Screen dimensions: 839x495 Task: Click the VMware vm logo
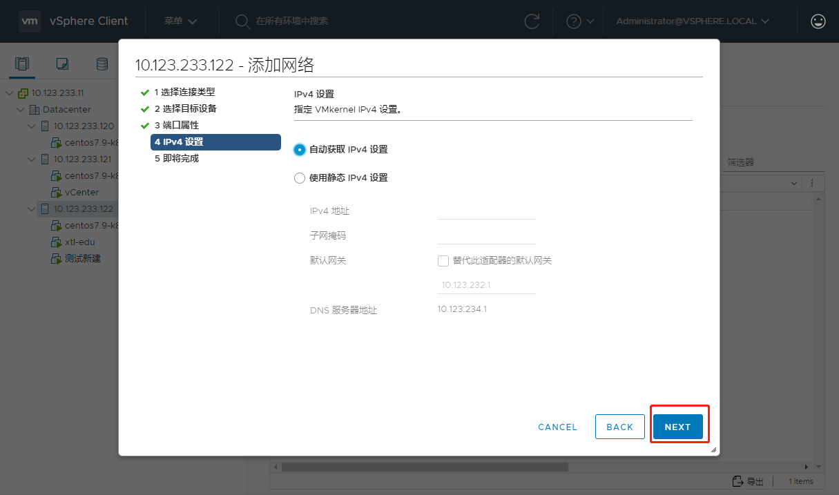(x=30, y=21)
